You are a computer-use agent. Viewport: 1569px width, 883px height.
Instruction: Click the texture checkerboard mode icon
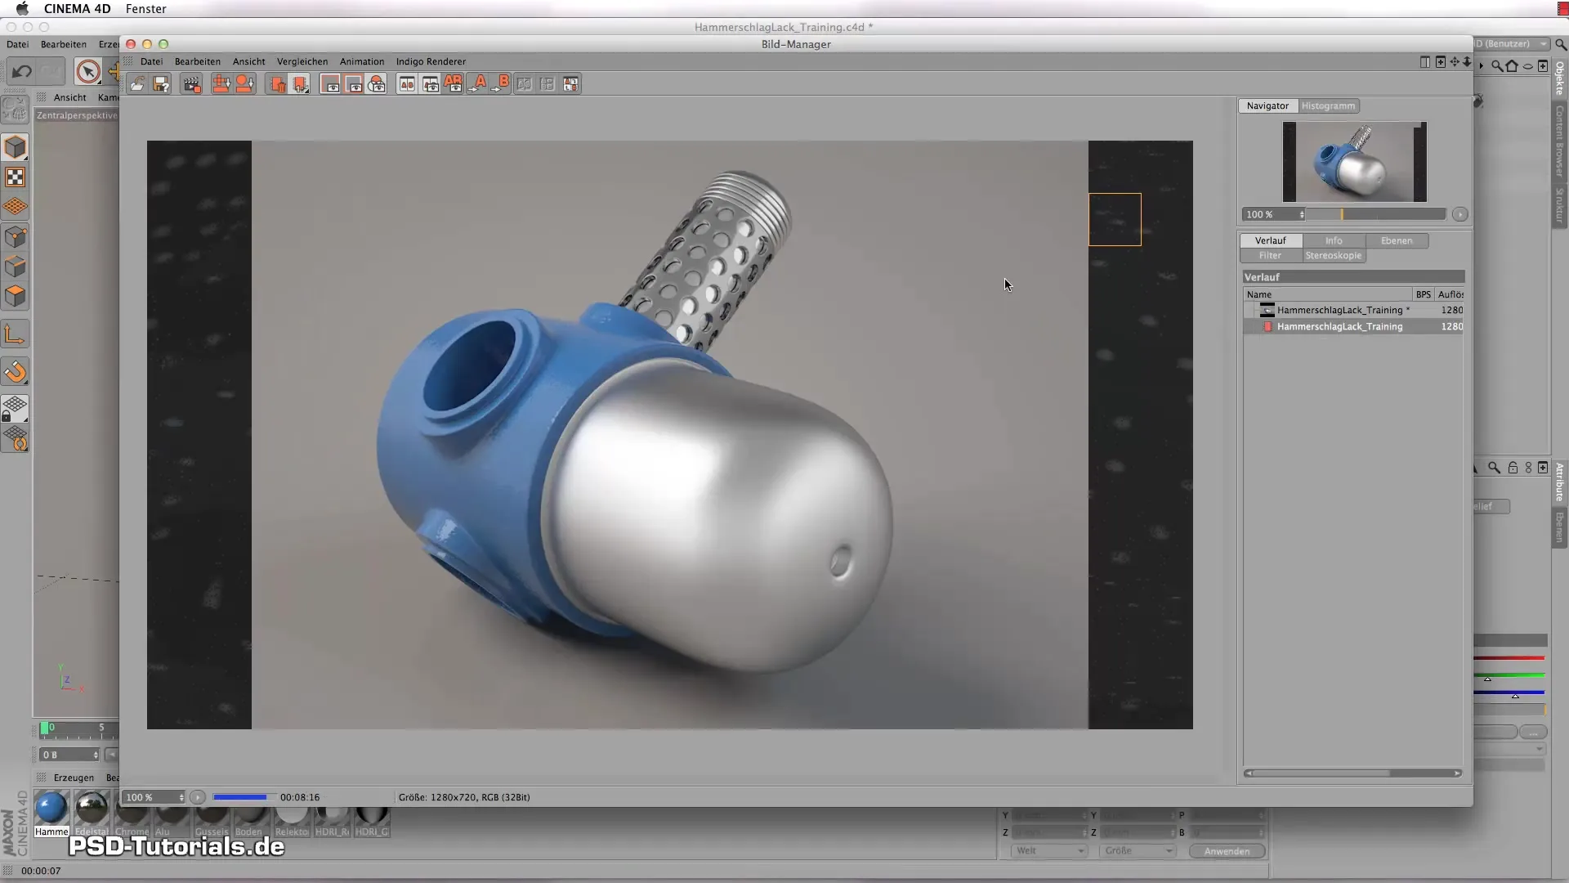[x=16, y=177]
